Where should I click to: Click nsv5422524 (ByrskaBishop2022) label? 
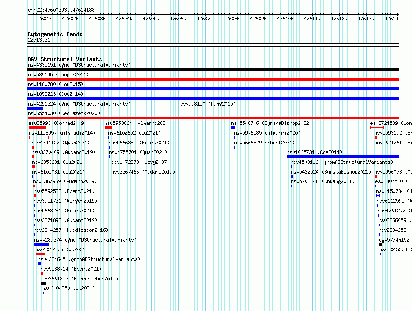coord(331,172)
